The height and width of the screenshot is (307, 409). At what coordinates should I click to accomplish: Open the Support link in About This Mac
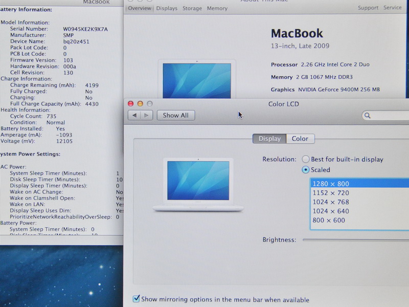click(x=368, y=8)
